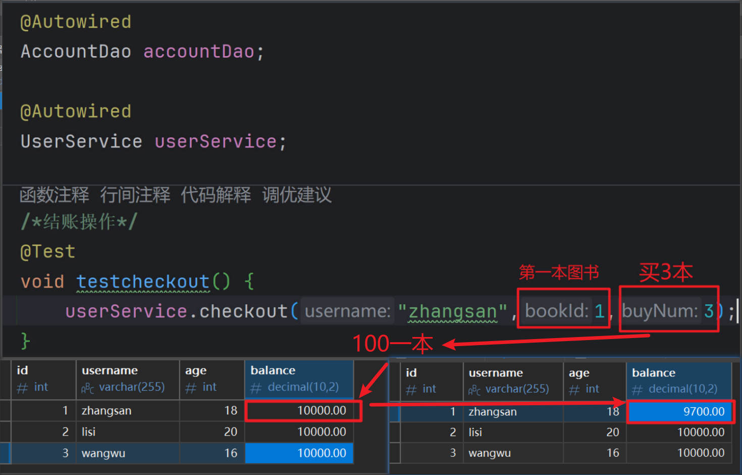Click the 函数注释 code lens link
This screenshot has width=742, height=475.
click(55, 195)
